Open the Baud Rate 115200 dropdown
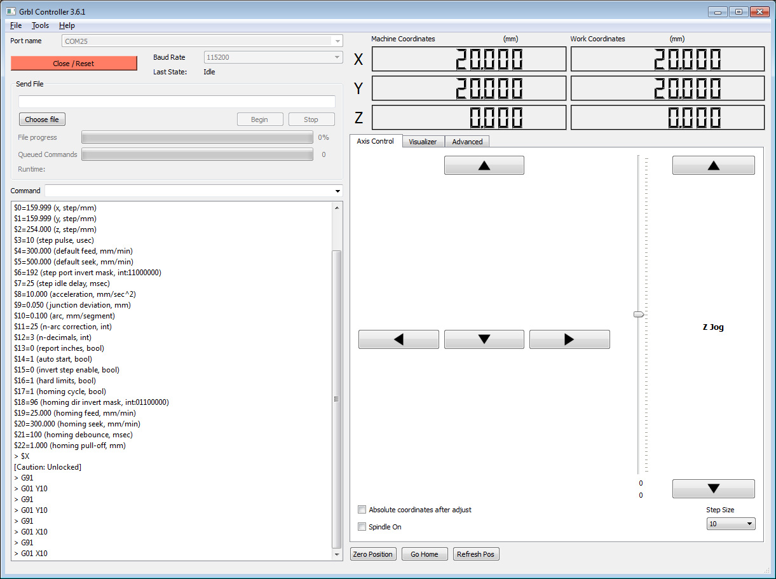The height and width of the screenshot is (579, 776). coord(273,57)
